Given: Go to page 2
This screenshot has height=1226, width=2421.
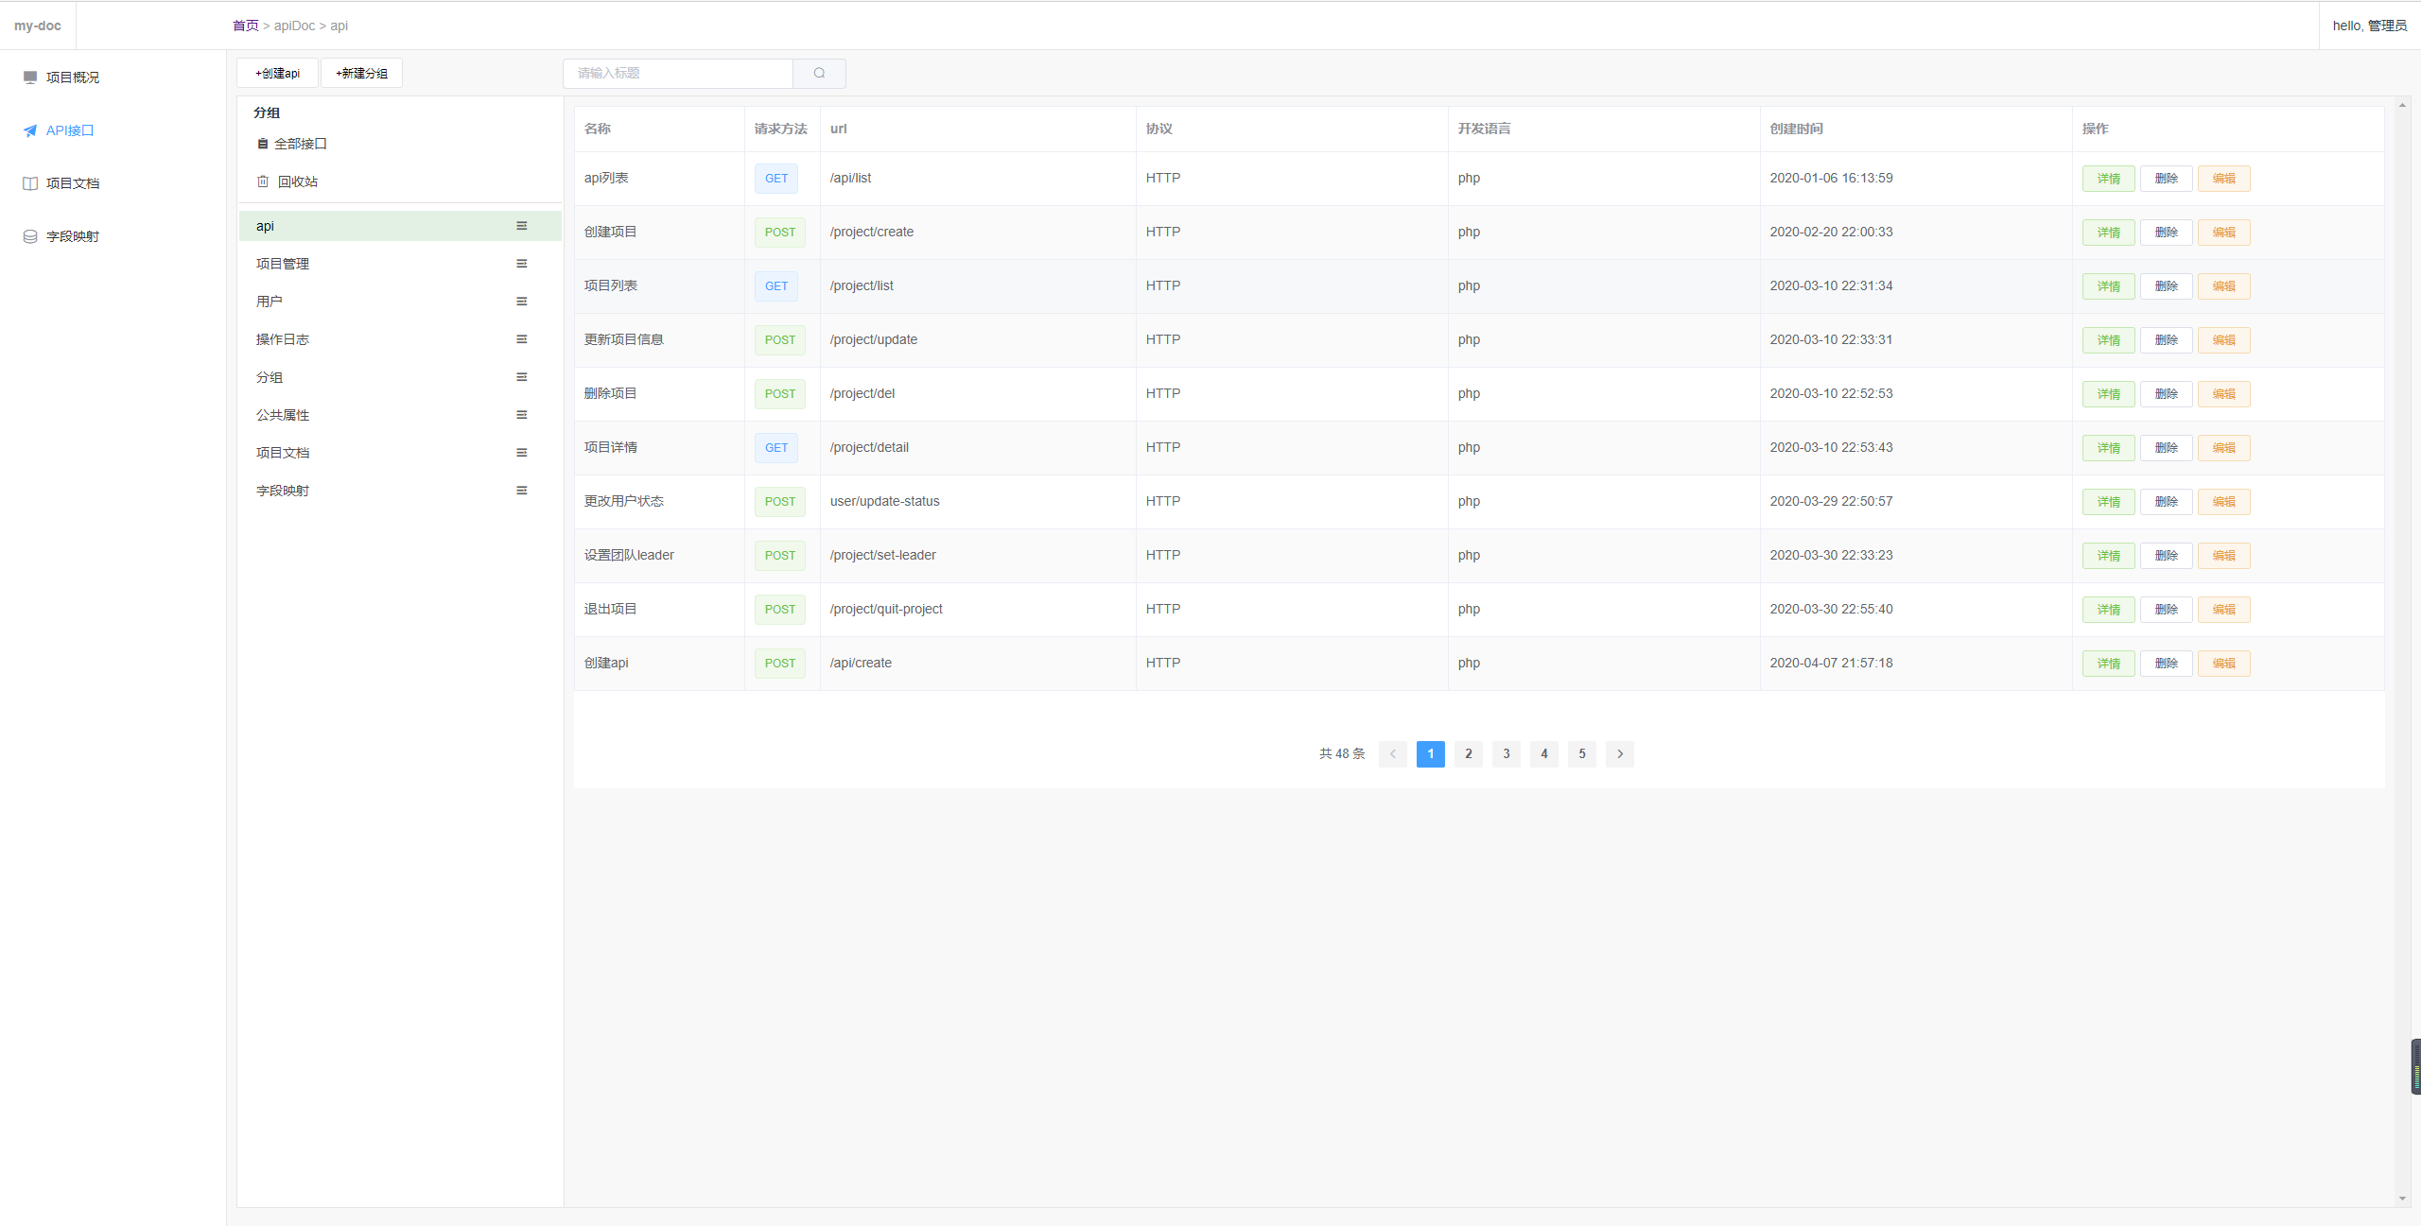Looking at the screenshot, I should 1469,753.
